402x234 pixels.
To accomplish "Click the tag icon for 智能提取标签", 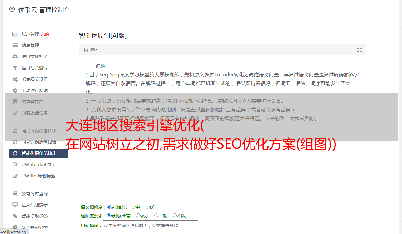I will pos(15,216).
